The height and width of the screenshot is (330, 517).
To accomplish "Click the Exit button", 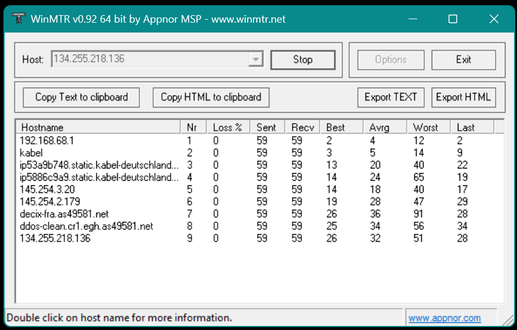I will [464, 60].
